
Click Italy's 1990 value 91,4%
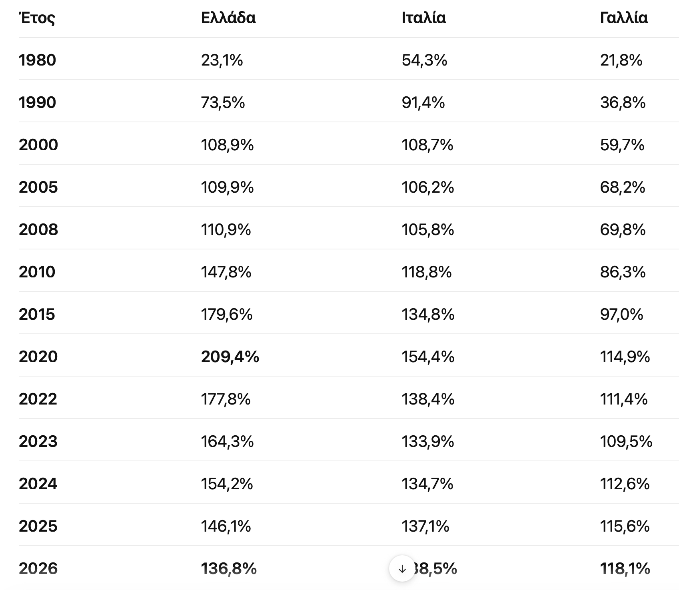(423, 103)
